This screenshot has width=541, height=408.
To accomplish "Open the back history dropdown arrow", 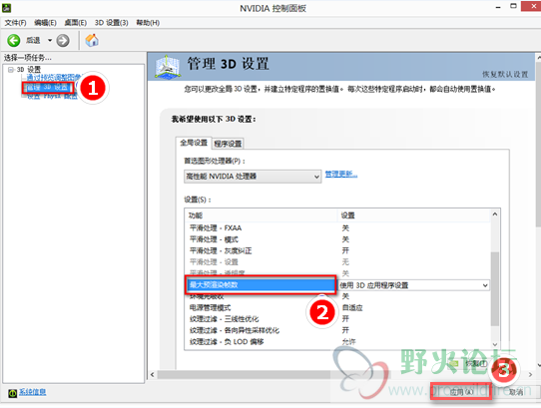I will click(x=50, y=40).
